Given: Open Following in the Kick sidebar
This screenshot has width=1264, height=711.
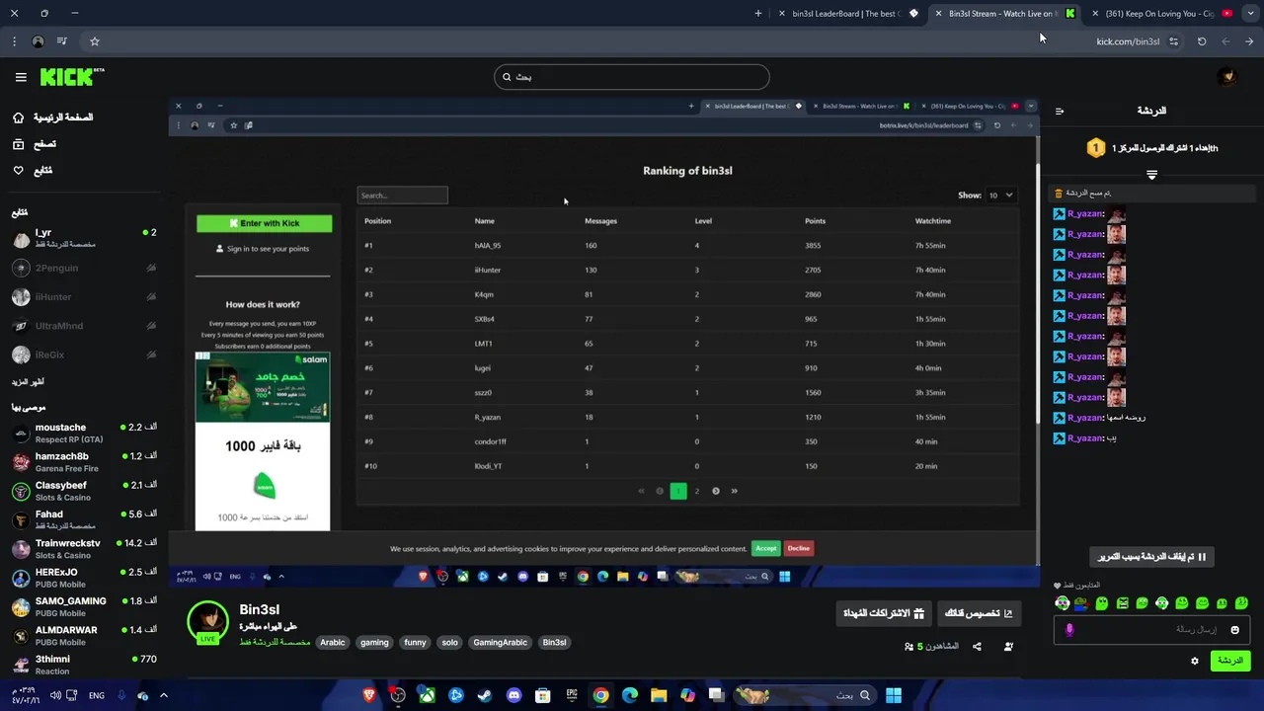Looking at the screenshot, I should [32, 171].
